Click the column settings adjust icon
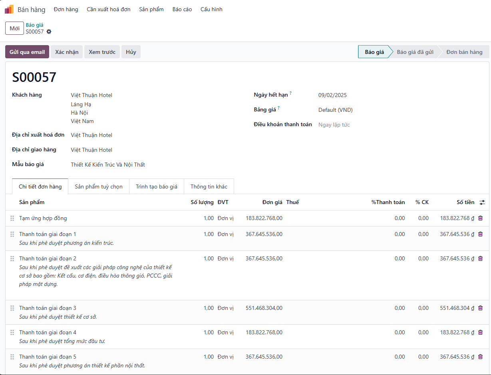Viewport: 491px width, 375px height. click(x=482, y=202)
